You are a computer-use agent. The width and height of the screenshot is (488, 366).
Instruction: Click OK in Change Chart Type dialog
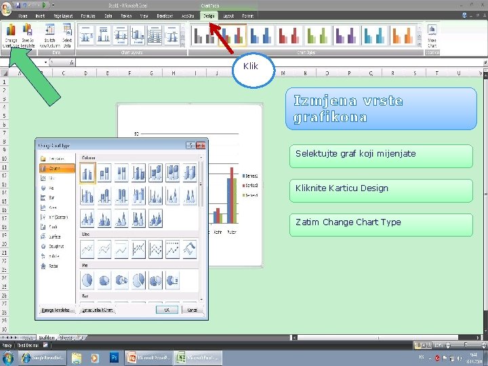(x=167, y=310)
